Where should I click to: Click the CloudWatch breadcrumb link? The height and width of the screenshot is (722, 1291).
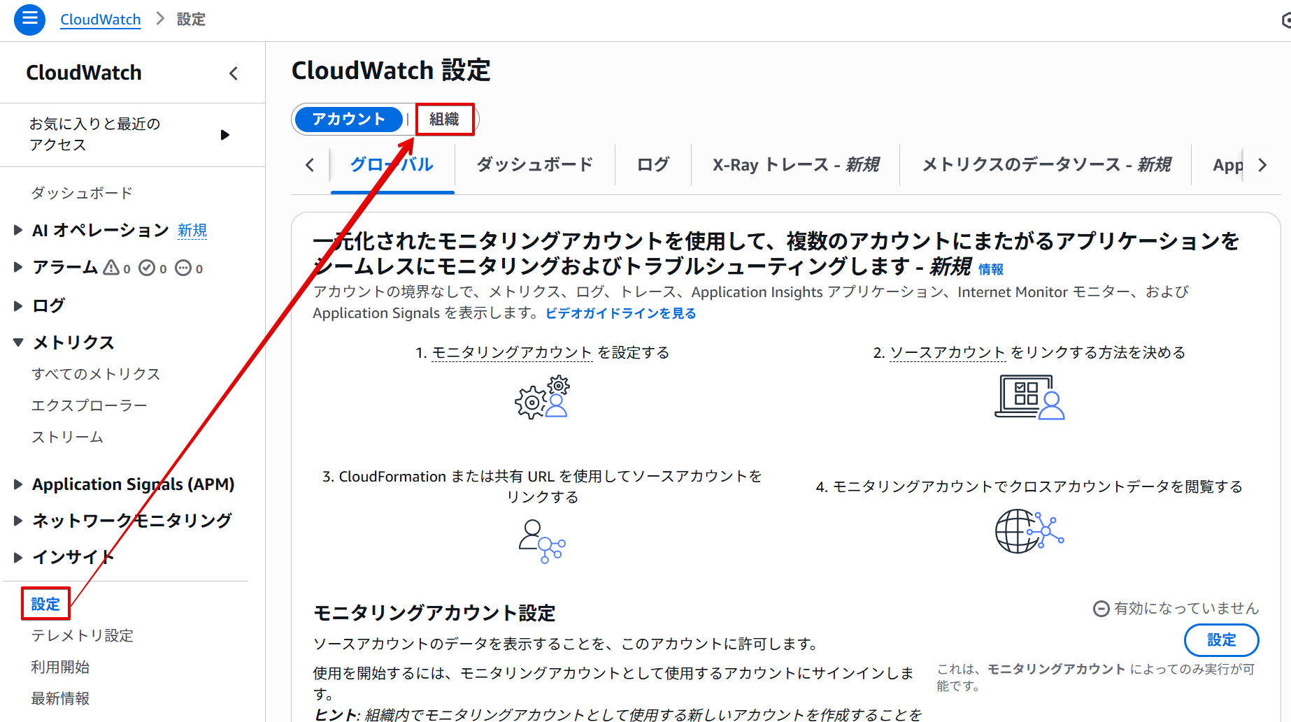point(101,20)
